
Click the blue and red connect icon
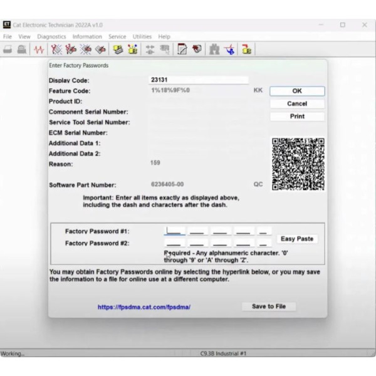click(231, 50)
